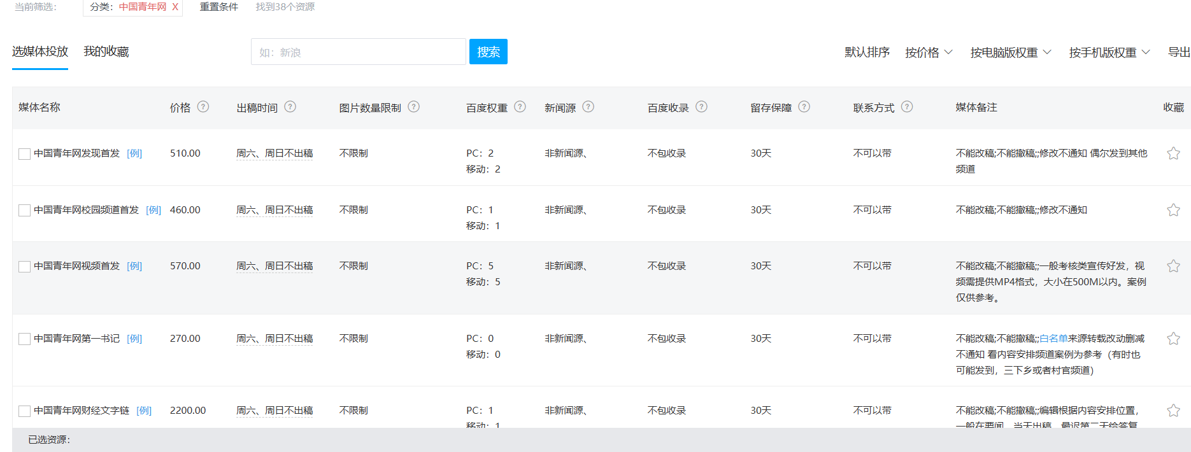Click help icon beside 图片数量限制 header
Screen dimensions: 1191x452
click(414, 107)
